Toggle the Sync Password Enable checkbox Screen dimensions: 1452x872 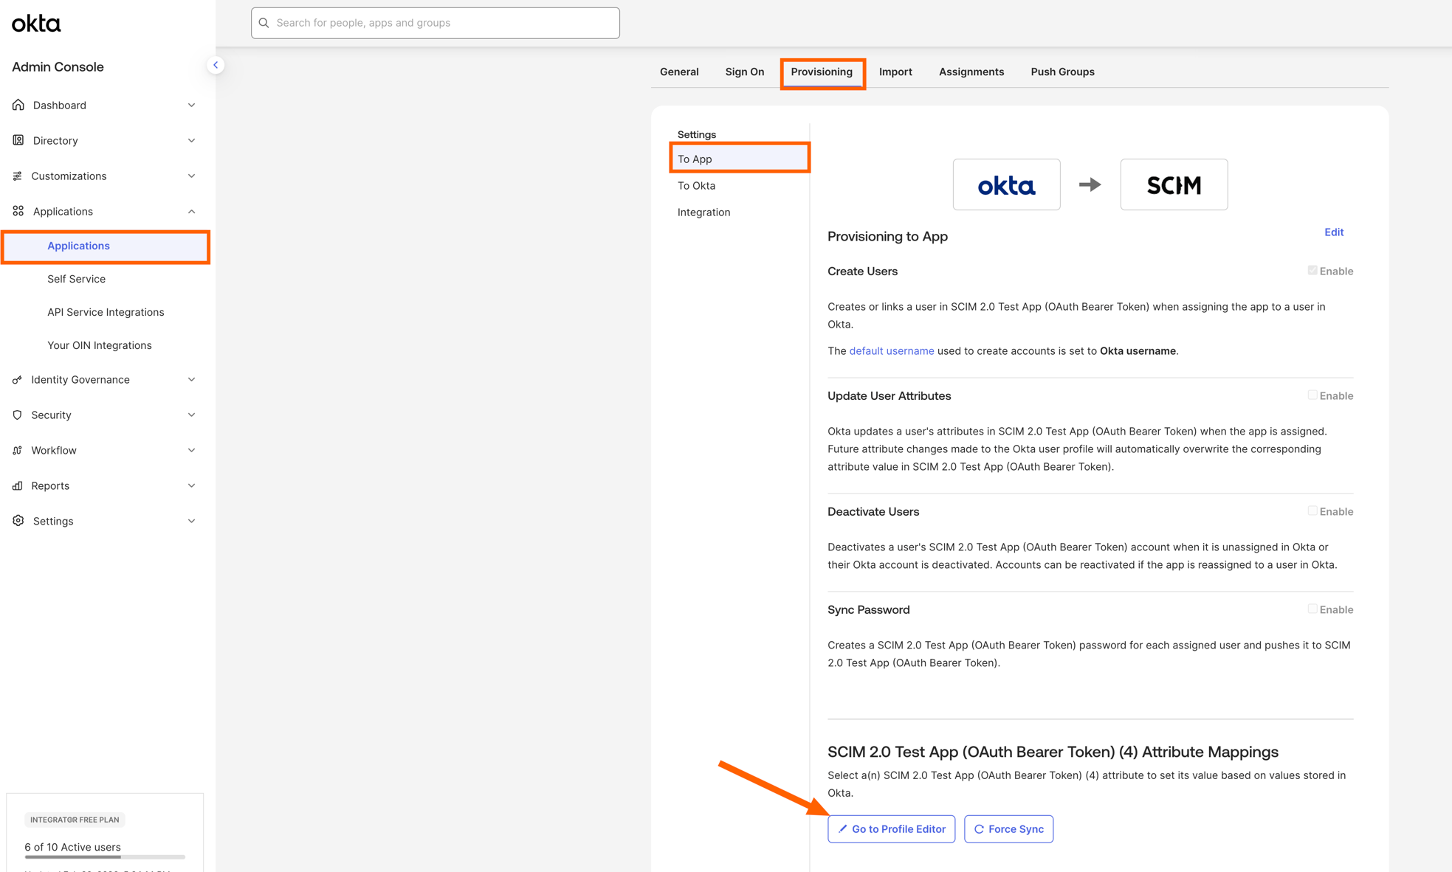coord(1312,609)
